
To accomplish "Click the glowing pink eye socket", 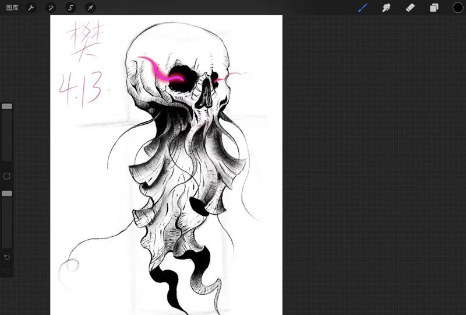I will 177,82.
